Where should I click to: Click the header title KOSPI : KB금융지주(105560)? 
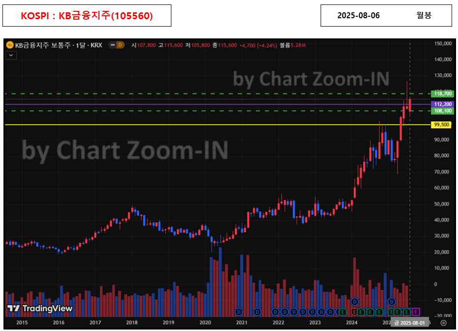(x=87, y=15)
